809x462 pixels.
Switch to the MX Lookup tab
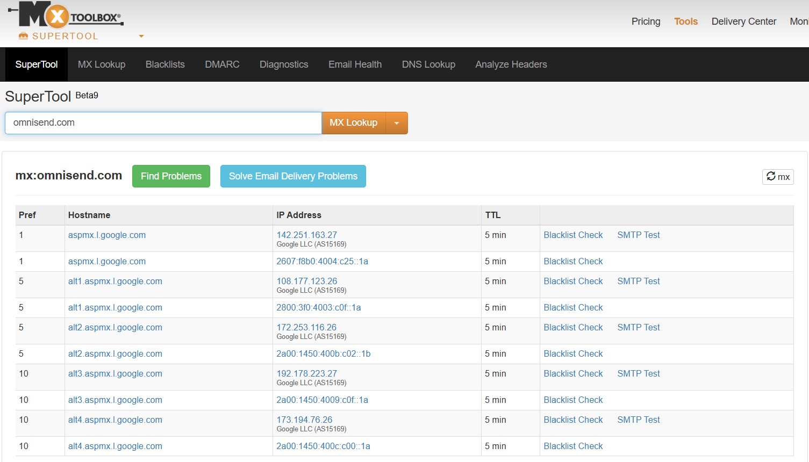coord(102,64)
